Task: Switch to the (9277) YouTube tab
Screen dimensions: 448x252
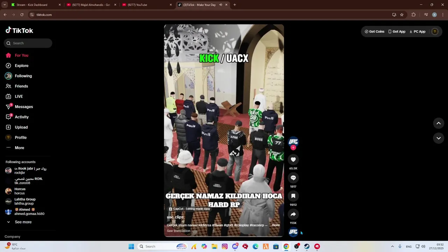Action: [147, 5]
